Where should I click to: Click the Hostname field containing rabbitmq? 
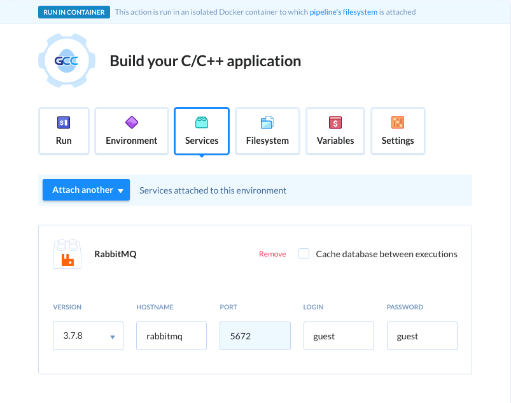(171, 336)
